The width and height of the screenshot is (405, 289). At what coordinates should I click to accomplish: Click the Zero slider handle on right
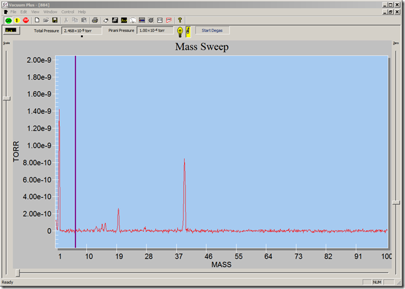pos(396,203)
